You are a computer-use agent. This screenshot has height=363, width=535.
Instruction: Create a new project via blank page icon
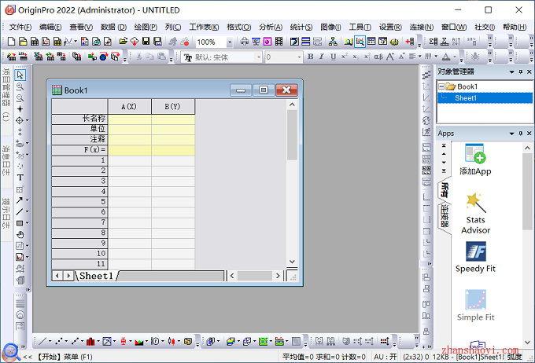[11, 42]
